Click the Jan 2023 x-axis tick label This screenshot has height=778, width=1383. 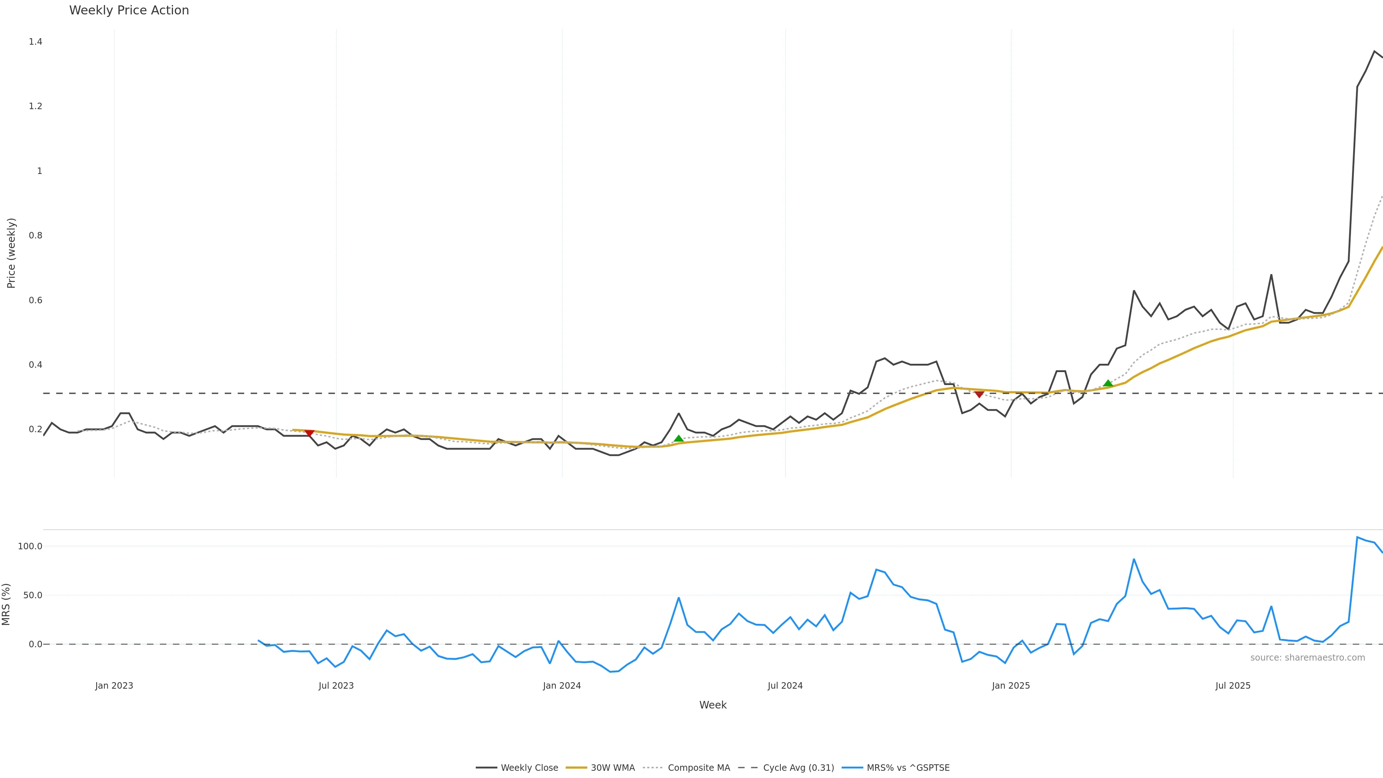(114, 686)
